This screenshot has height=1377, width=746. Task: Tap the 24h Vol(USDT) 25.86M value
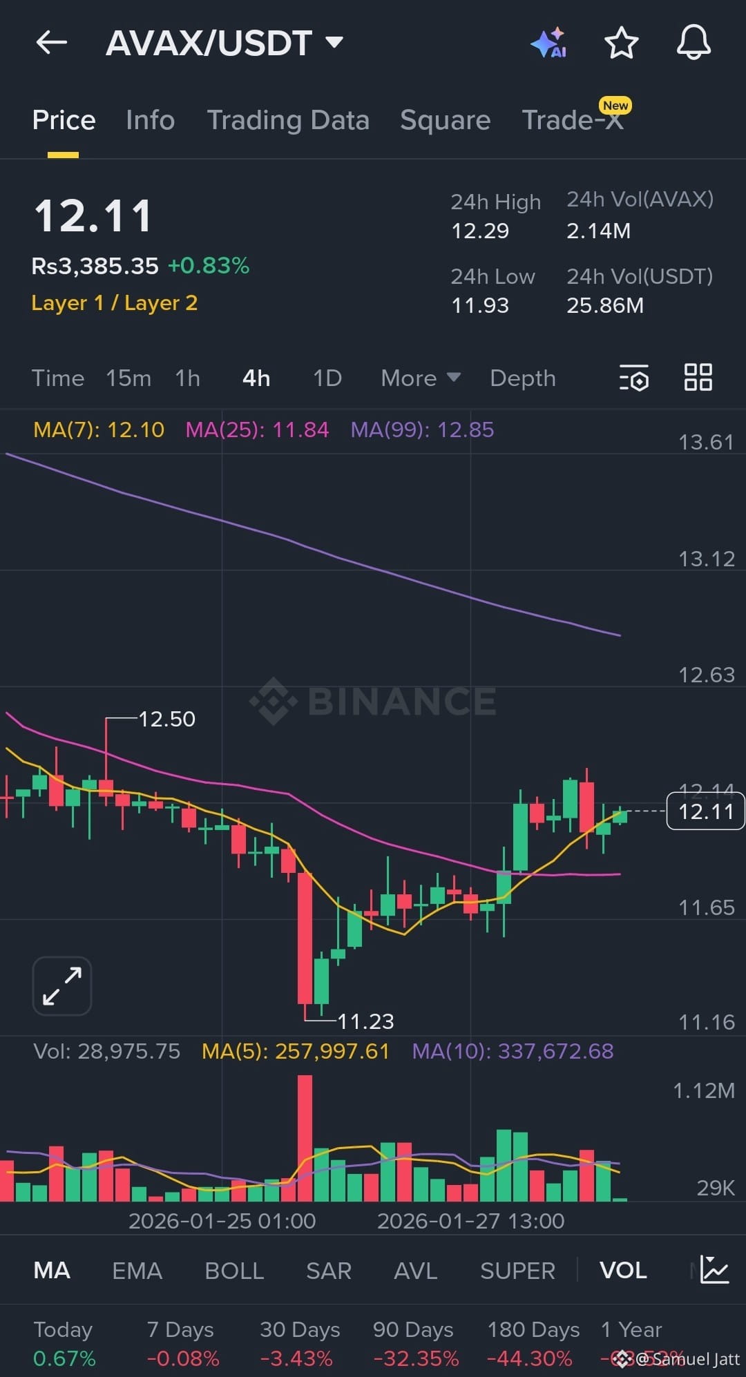pyautogui.click(x=605, y=305)
